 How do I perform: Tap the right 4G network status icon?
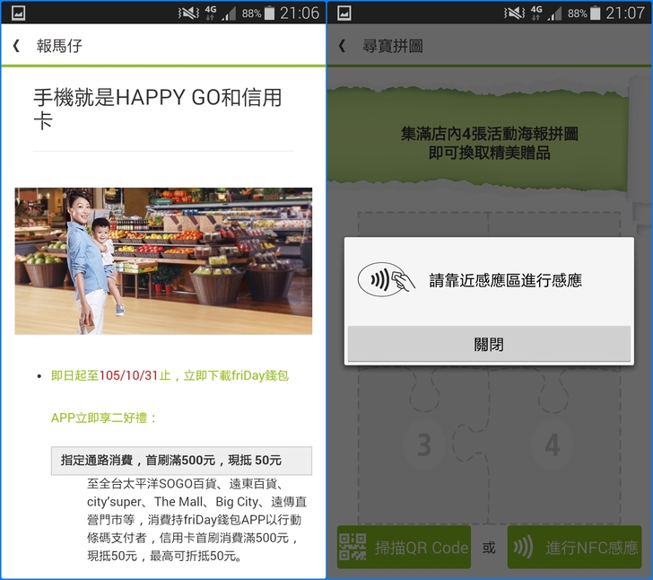point(536,13)
